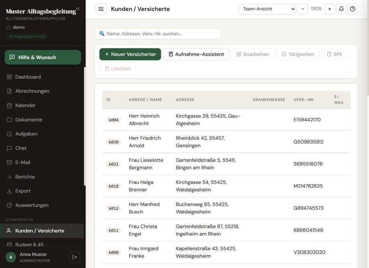369x268 pixels.
Task: Click the Löschen button
Action: click(118, 69)
